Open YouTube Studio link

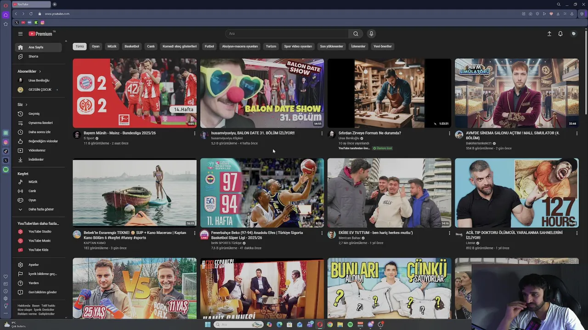tap(39, 231)
